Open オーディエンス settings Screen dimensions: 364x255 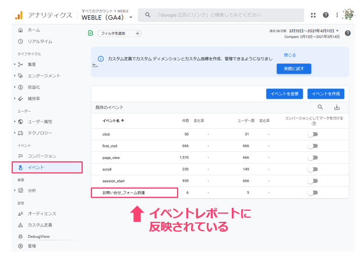pos(42,214)
